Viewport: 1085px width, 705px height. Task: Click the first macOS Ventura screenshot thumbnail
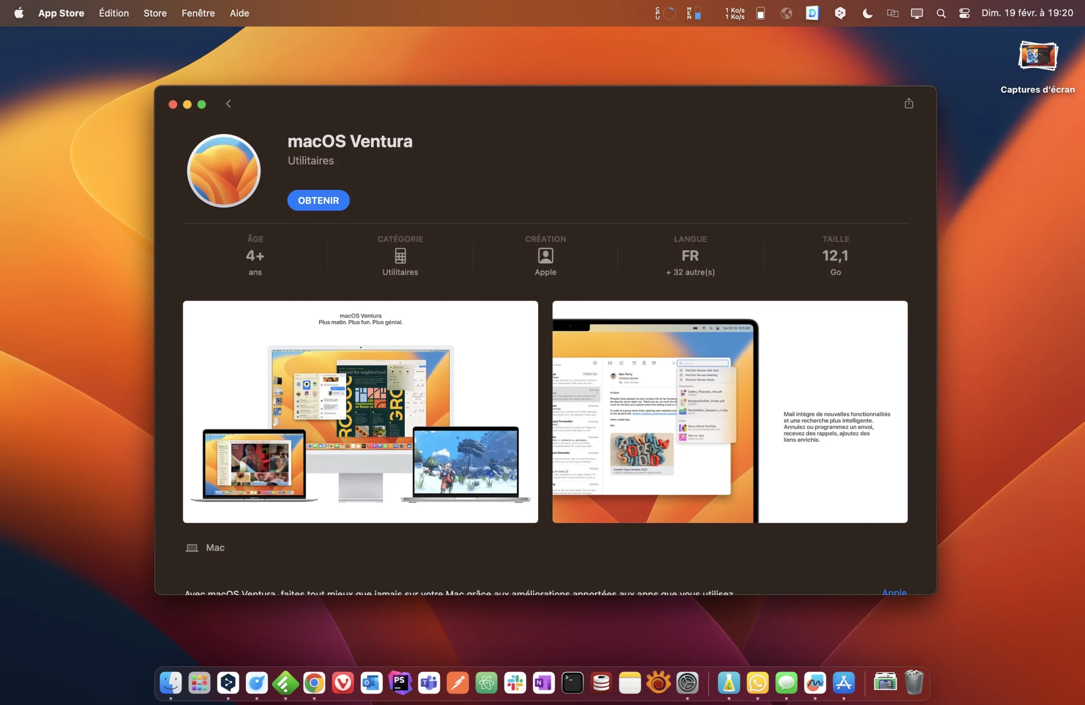tap(360, 412)
